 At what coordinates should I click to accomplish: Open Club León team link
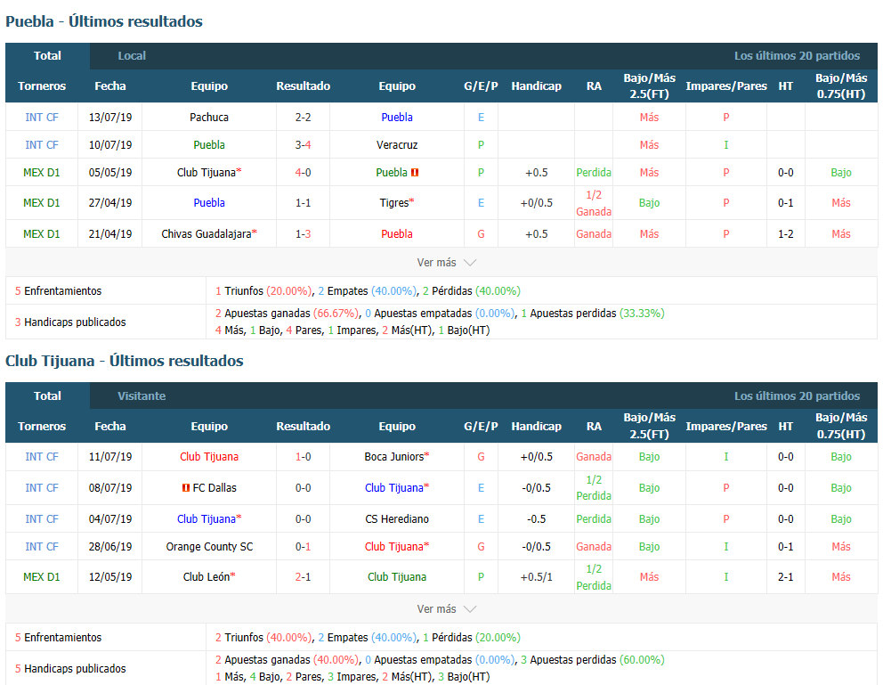pyautogui.click(x=207, y=577)
